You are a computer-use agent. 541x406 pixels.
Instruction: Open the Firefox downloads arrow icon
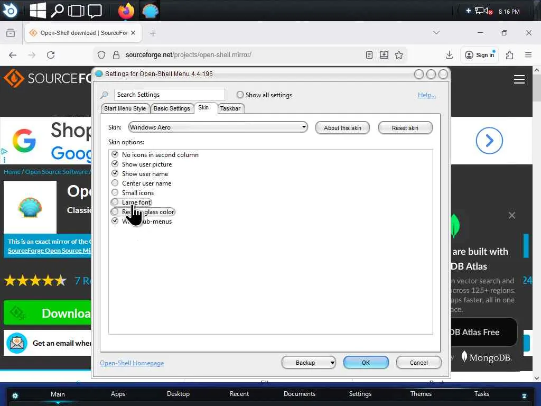[x=449, y=55]
